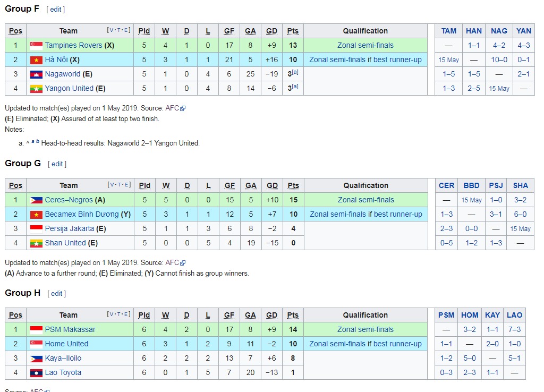Screen dimensions: 544x392
Task: Click the E edit link in Group H table header
Action: pos(125,314)
